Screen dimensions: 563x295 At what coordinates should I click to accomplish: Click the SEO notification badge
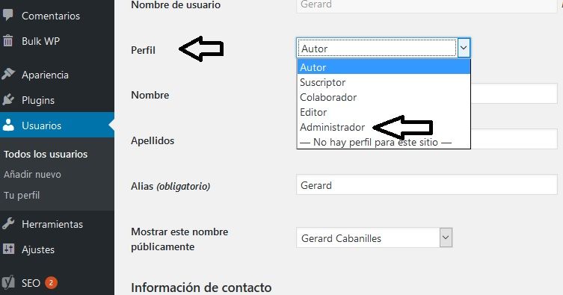coord(51,283)
